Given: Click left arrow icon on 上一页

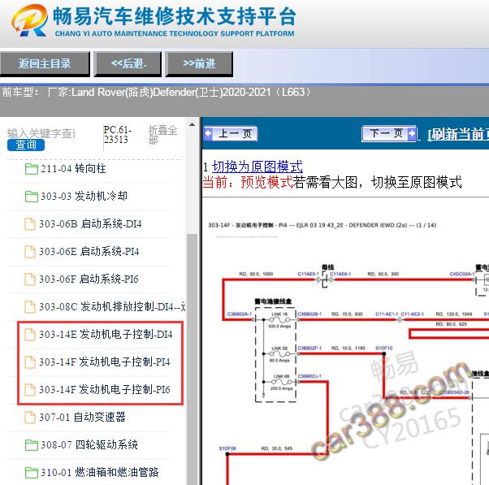Looking at the screenshot, I should [208, 134].
